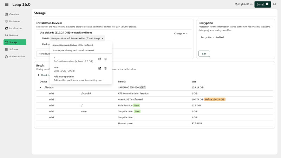This screenshot has width=281, height=158.
Task: Select Add or use partition option
Action: 64,77
